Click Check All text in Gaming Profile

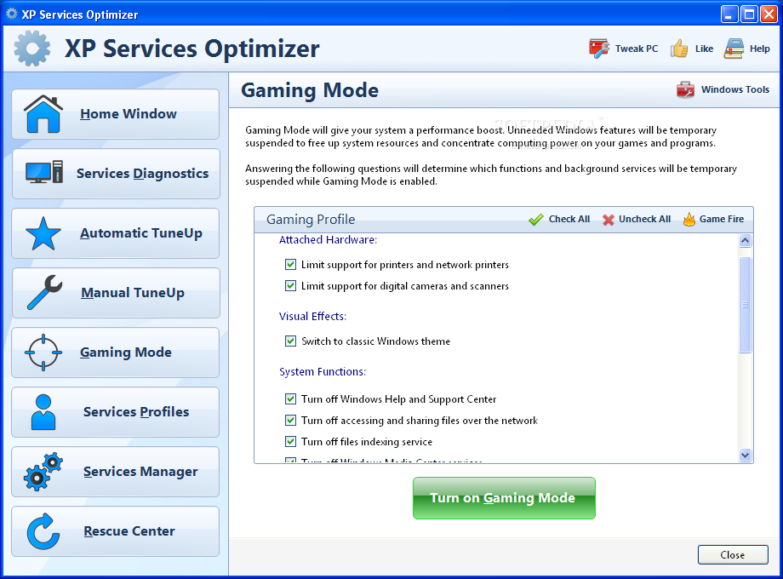pos(569,219)
